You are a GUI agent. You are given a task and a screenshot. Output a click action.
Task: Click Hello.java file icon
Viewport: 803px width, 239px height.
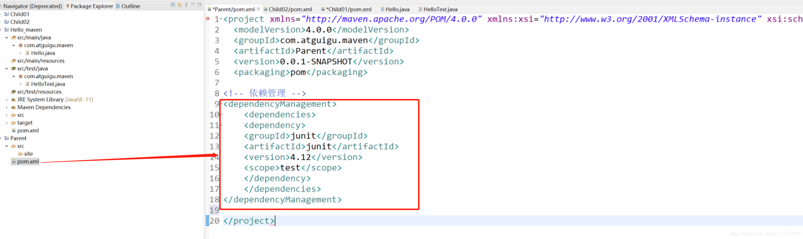point(27,53)
